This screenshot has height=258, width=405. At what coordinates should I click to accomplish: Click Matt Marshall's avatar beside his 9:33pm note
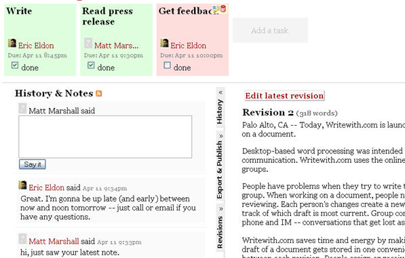(22, 239)
